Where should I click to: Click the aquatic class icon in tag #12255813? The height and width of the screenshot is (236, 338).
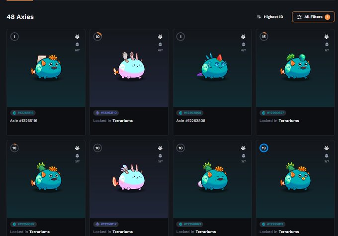(263, 224)
